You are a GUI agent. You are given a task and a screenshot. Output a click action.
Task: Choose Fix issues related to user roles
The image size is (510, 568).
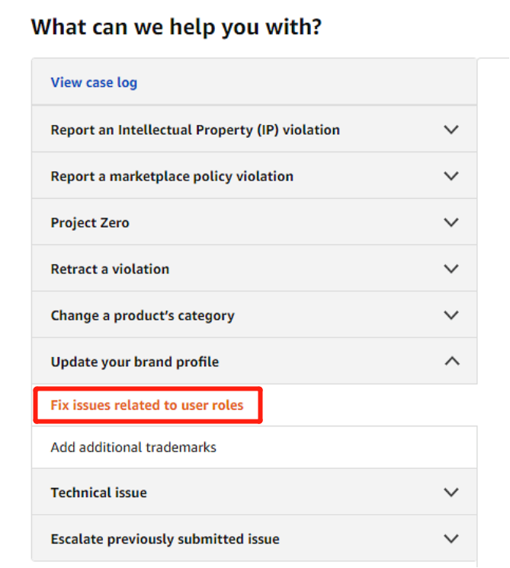click(147, 405)
